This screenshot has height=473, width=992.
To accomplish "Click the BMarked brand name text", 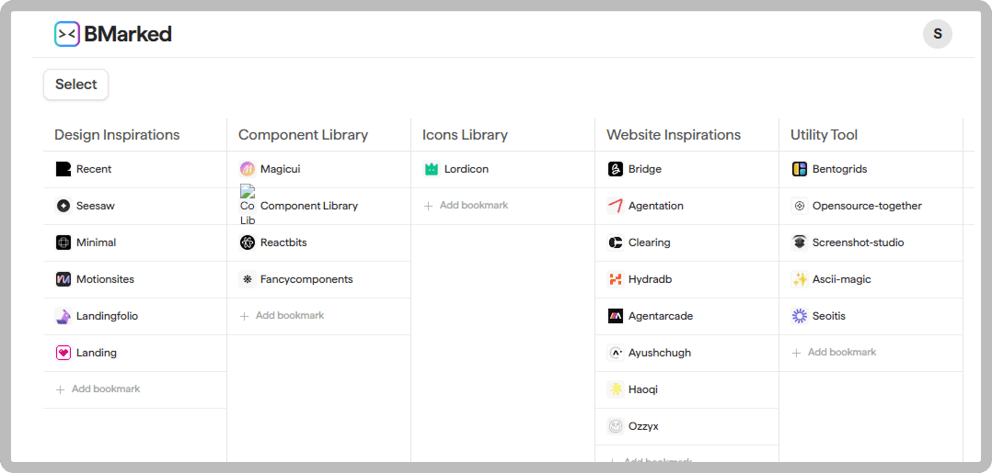I will (128, 34).
